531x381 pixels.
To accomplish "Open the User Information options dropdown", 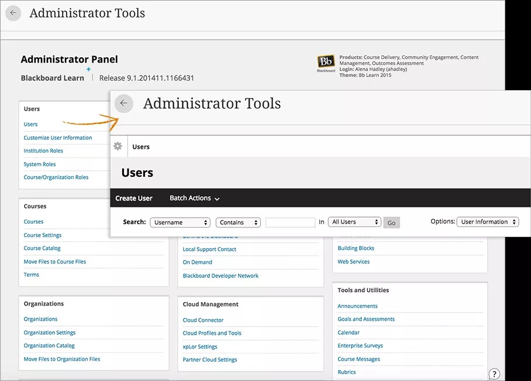I will coord(488,222).
